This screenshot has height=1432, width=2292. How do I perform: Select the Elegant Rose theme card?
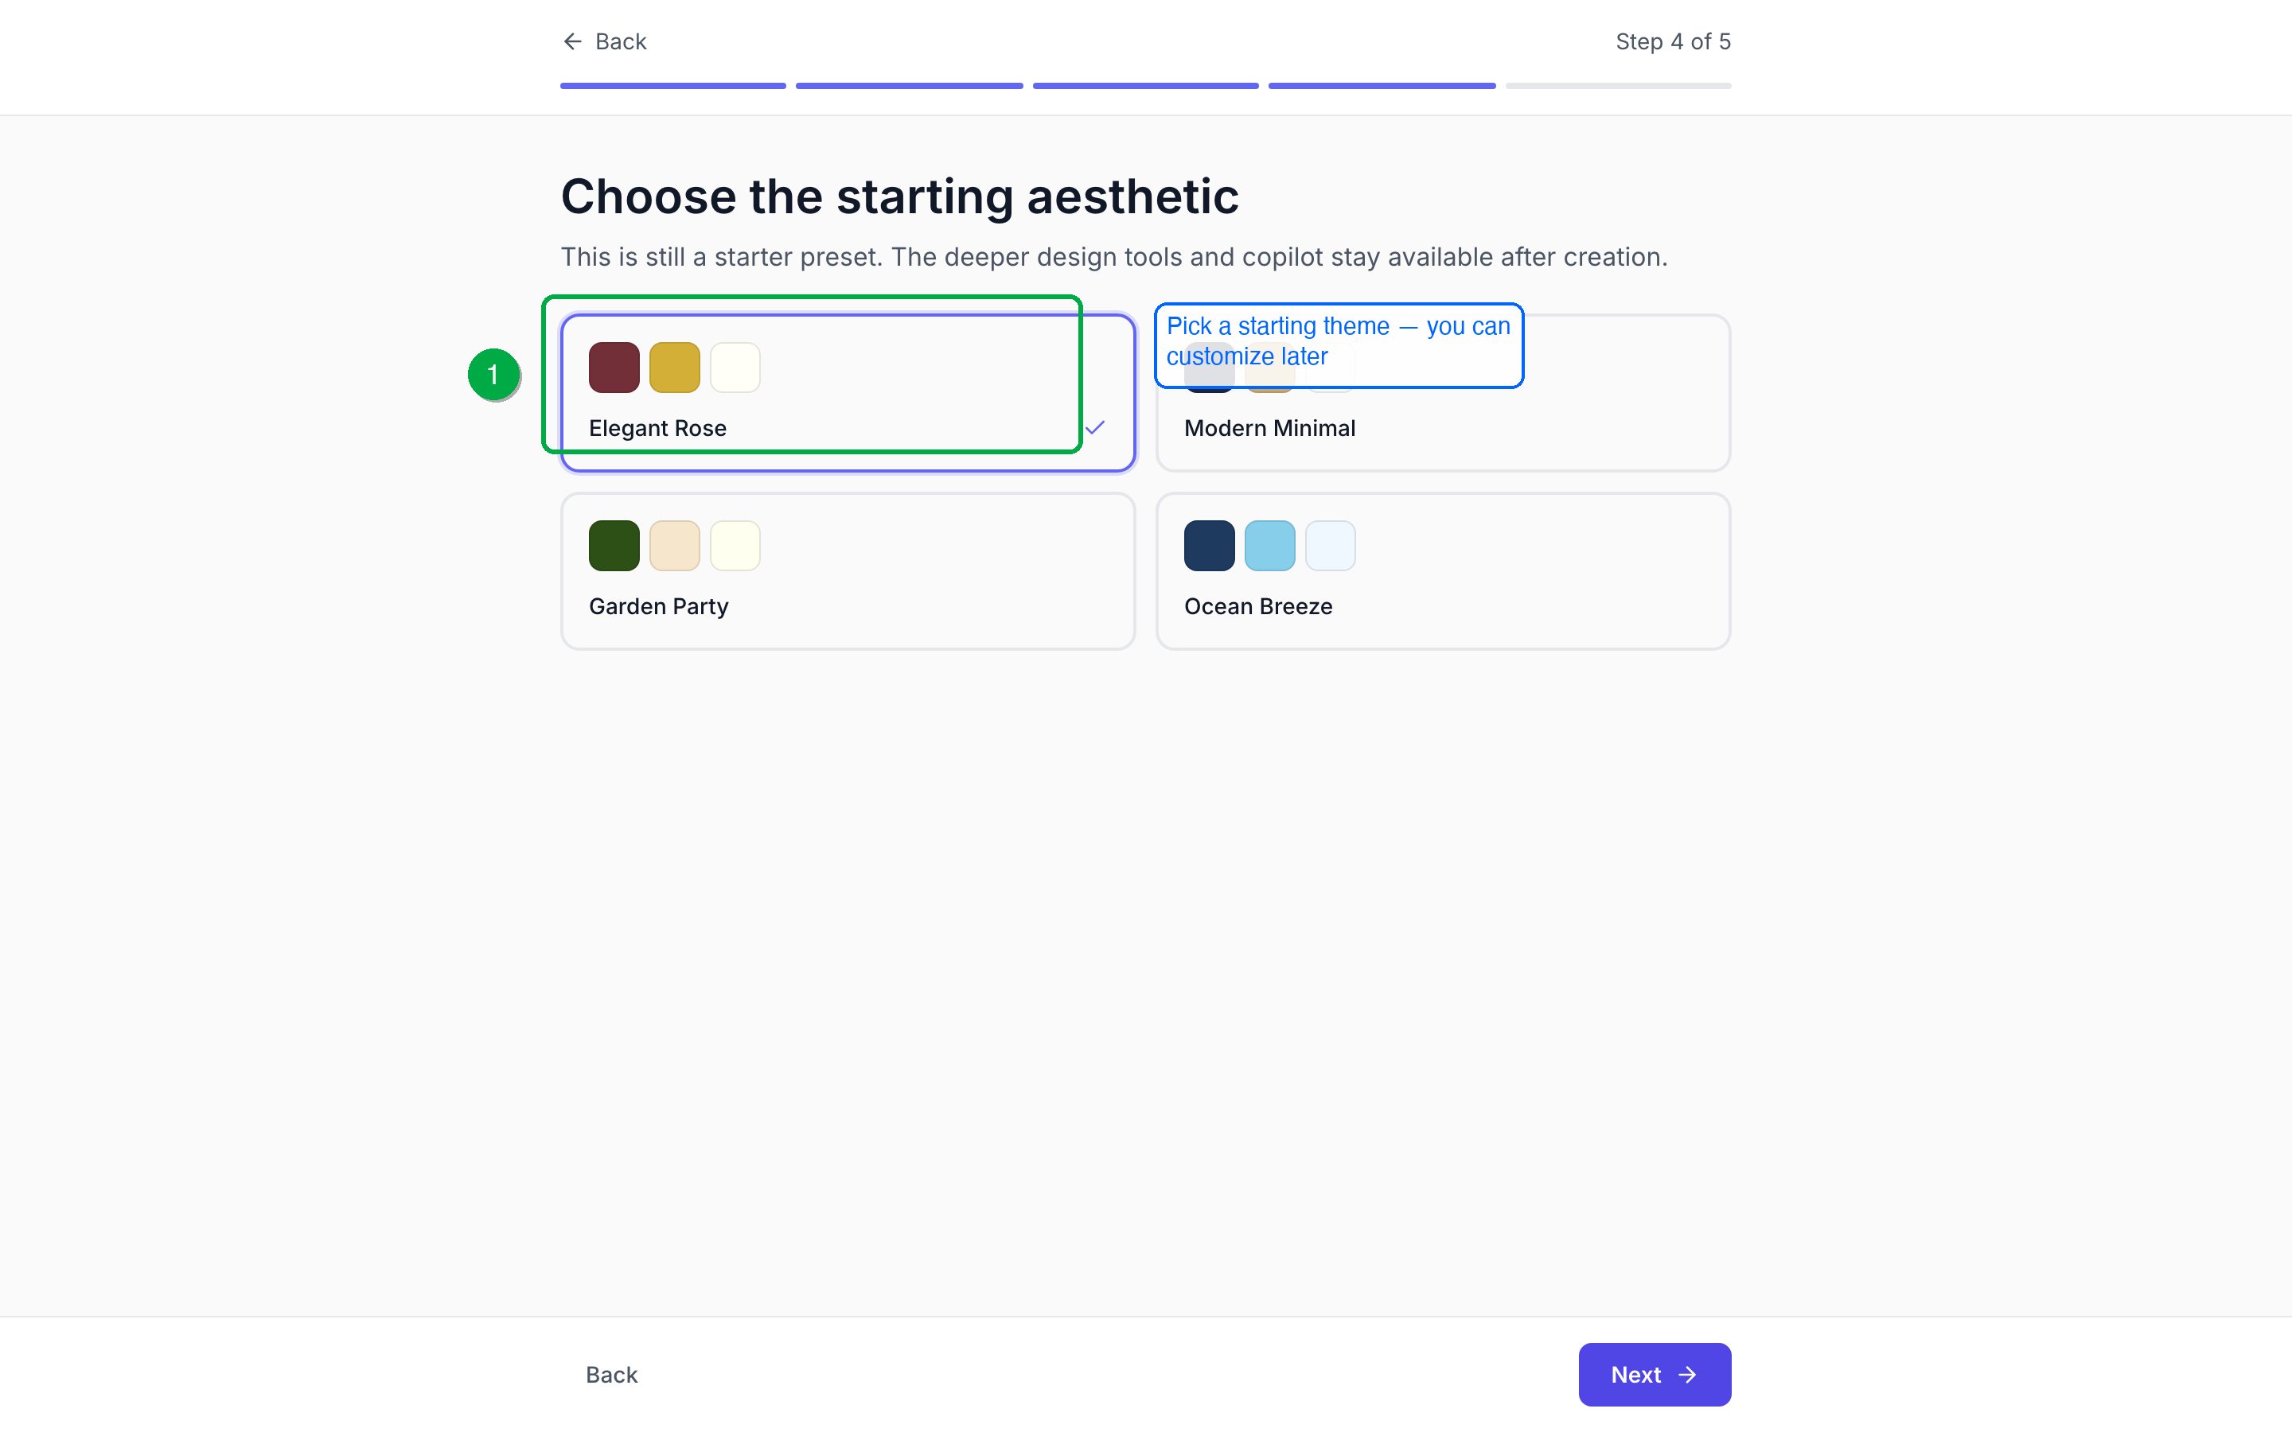pos(847,392)
